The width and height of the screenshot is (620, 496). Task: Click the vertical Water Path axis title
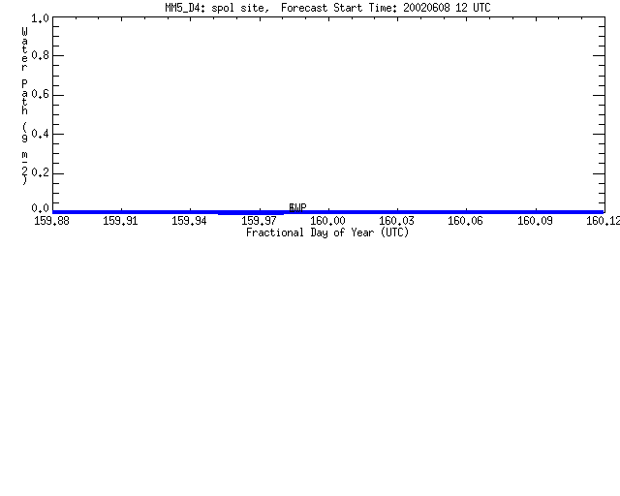pyautogui.click(x=24, y=106)
